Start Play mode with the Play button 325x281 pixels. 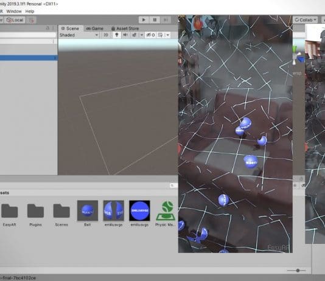click(144, 20)
